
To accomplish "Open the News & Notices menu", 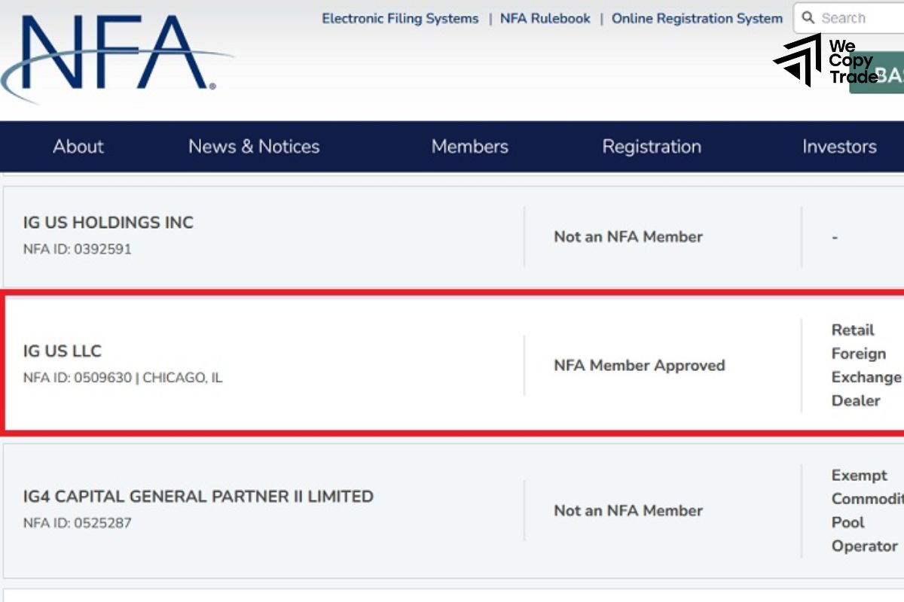I will 254,147.
